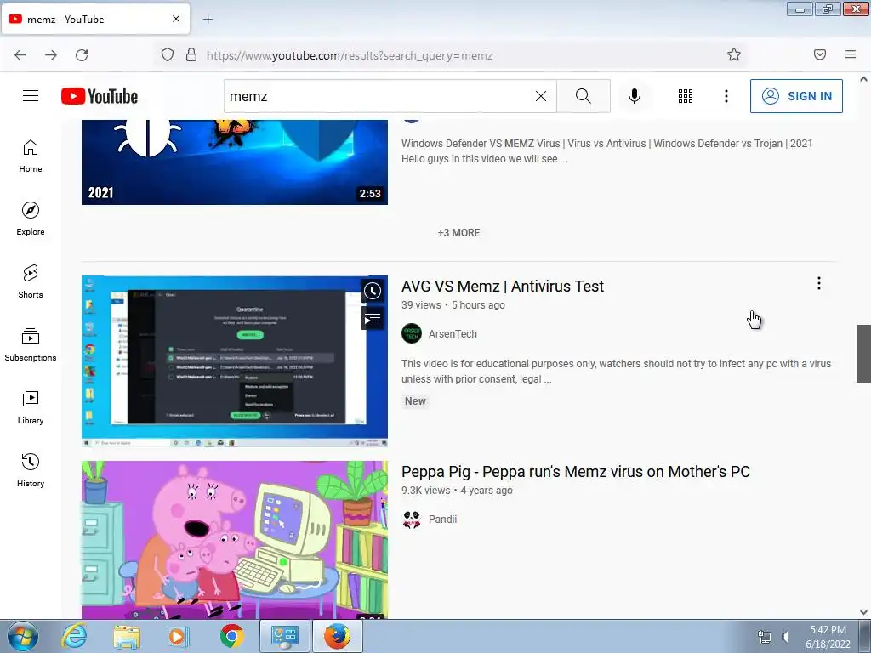The height and width of the screenshot is (653, 871).
Task: Click the YouTube logo
Action: tap(100, 96)
